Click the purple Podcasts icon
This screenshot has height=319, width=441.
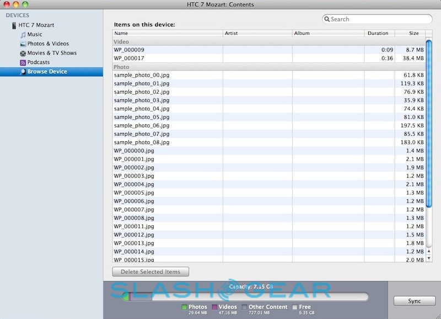[x=23, y=63]
